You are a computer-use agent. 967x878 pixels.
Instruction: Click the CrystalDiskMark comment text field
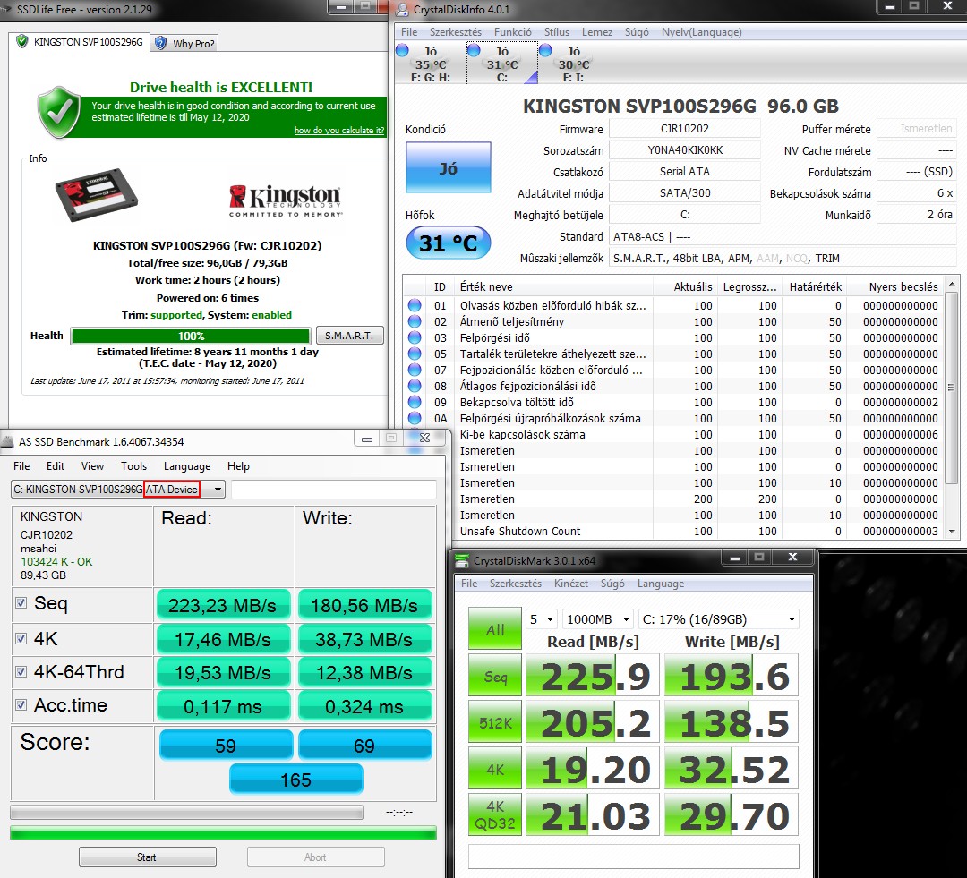633,857
